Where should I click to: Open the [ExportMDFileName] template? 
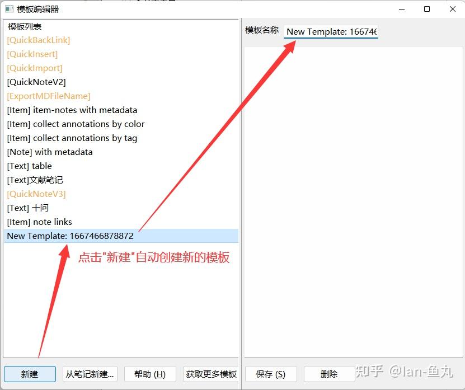click(x=48, y=96)
